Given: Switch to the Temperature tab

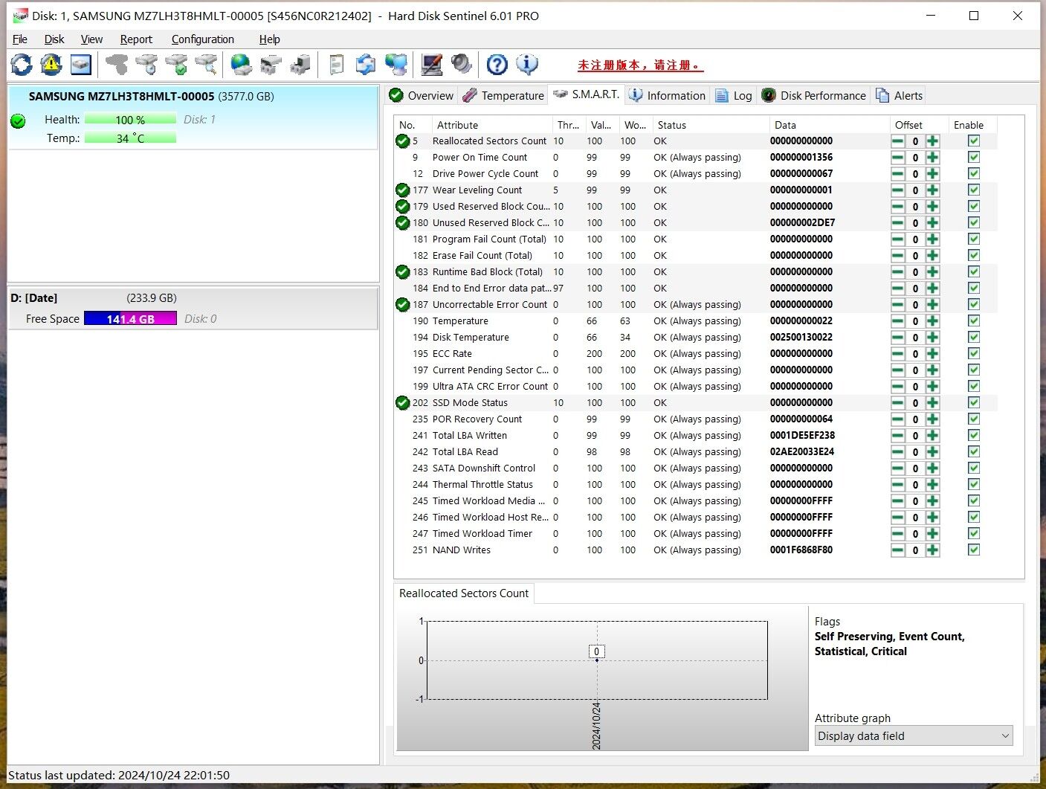Looking at the screenshot, I should (503, 95).
